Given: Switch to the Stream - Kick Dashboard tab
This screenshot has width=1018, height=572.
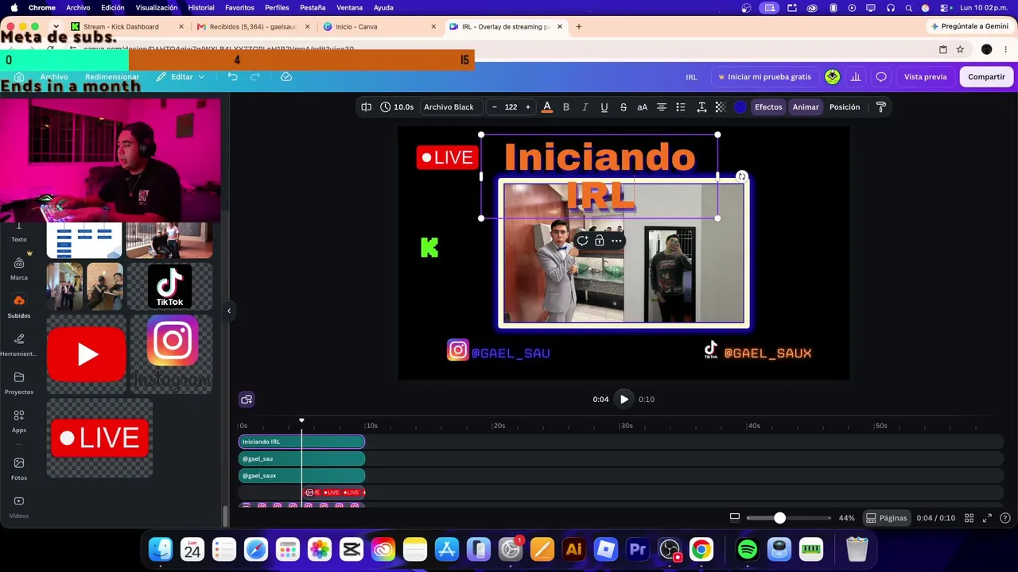Looking at the screenshot, I should tap(127, 26).
